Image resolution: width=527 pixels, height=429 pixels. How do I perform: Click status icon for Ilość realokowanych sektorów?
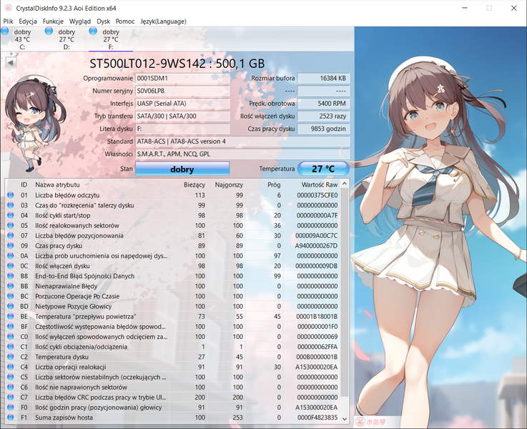(11, 225)
